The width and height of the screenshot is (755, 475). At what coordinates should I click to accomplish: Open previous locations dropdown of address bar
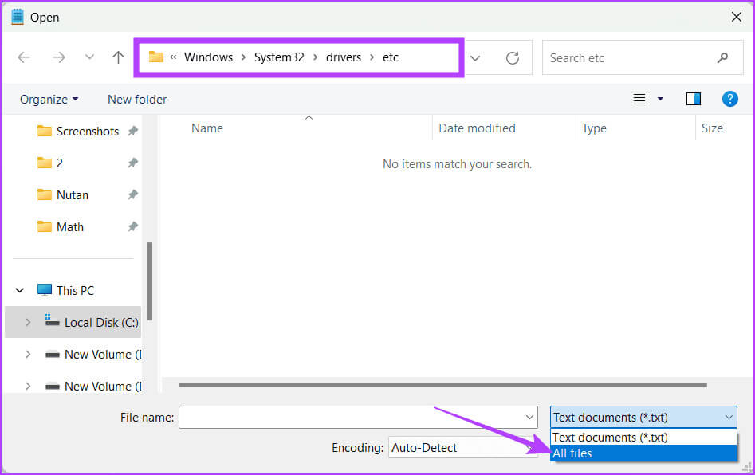coord(475,58)
